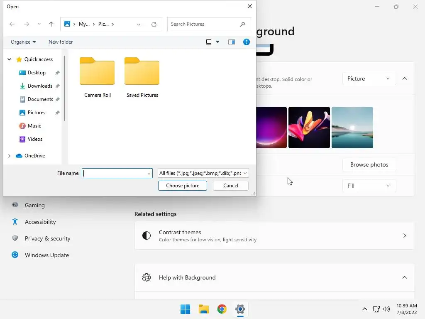Viewport: 425px width, 319px height.
Task: Select 'My...' breadcrumb in address bar
Action: pos(84,24)
